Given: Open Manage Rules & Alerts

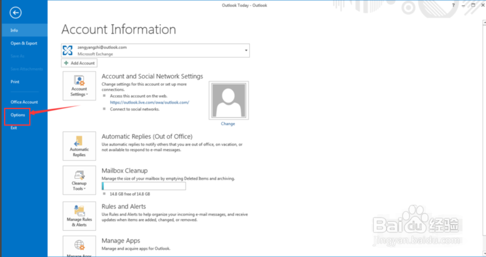Looking at the screenshot, I should click(x=79, y=216).
